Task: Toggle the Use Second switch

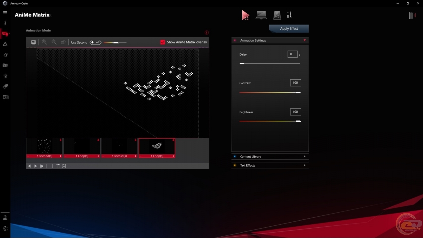Action: pyautogui.click(x=96, y=42)
